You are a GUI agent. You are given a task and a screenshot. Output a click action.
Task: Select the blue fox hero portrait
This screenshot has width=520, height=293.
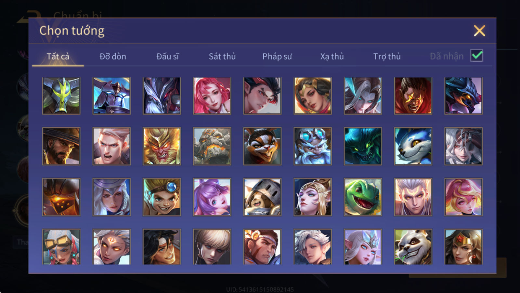(413, 146)
